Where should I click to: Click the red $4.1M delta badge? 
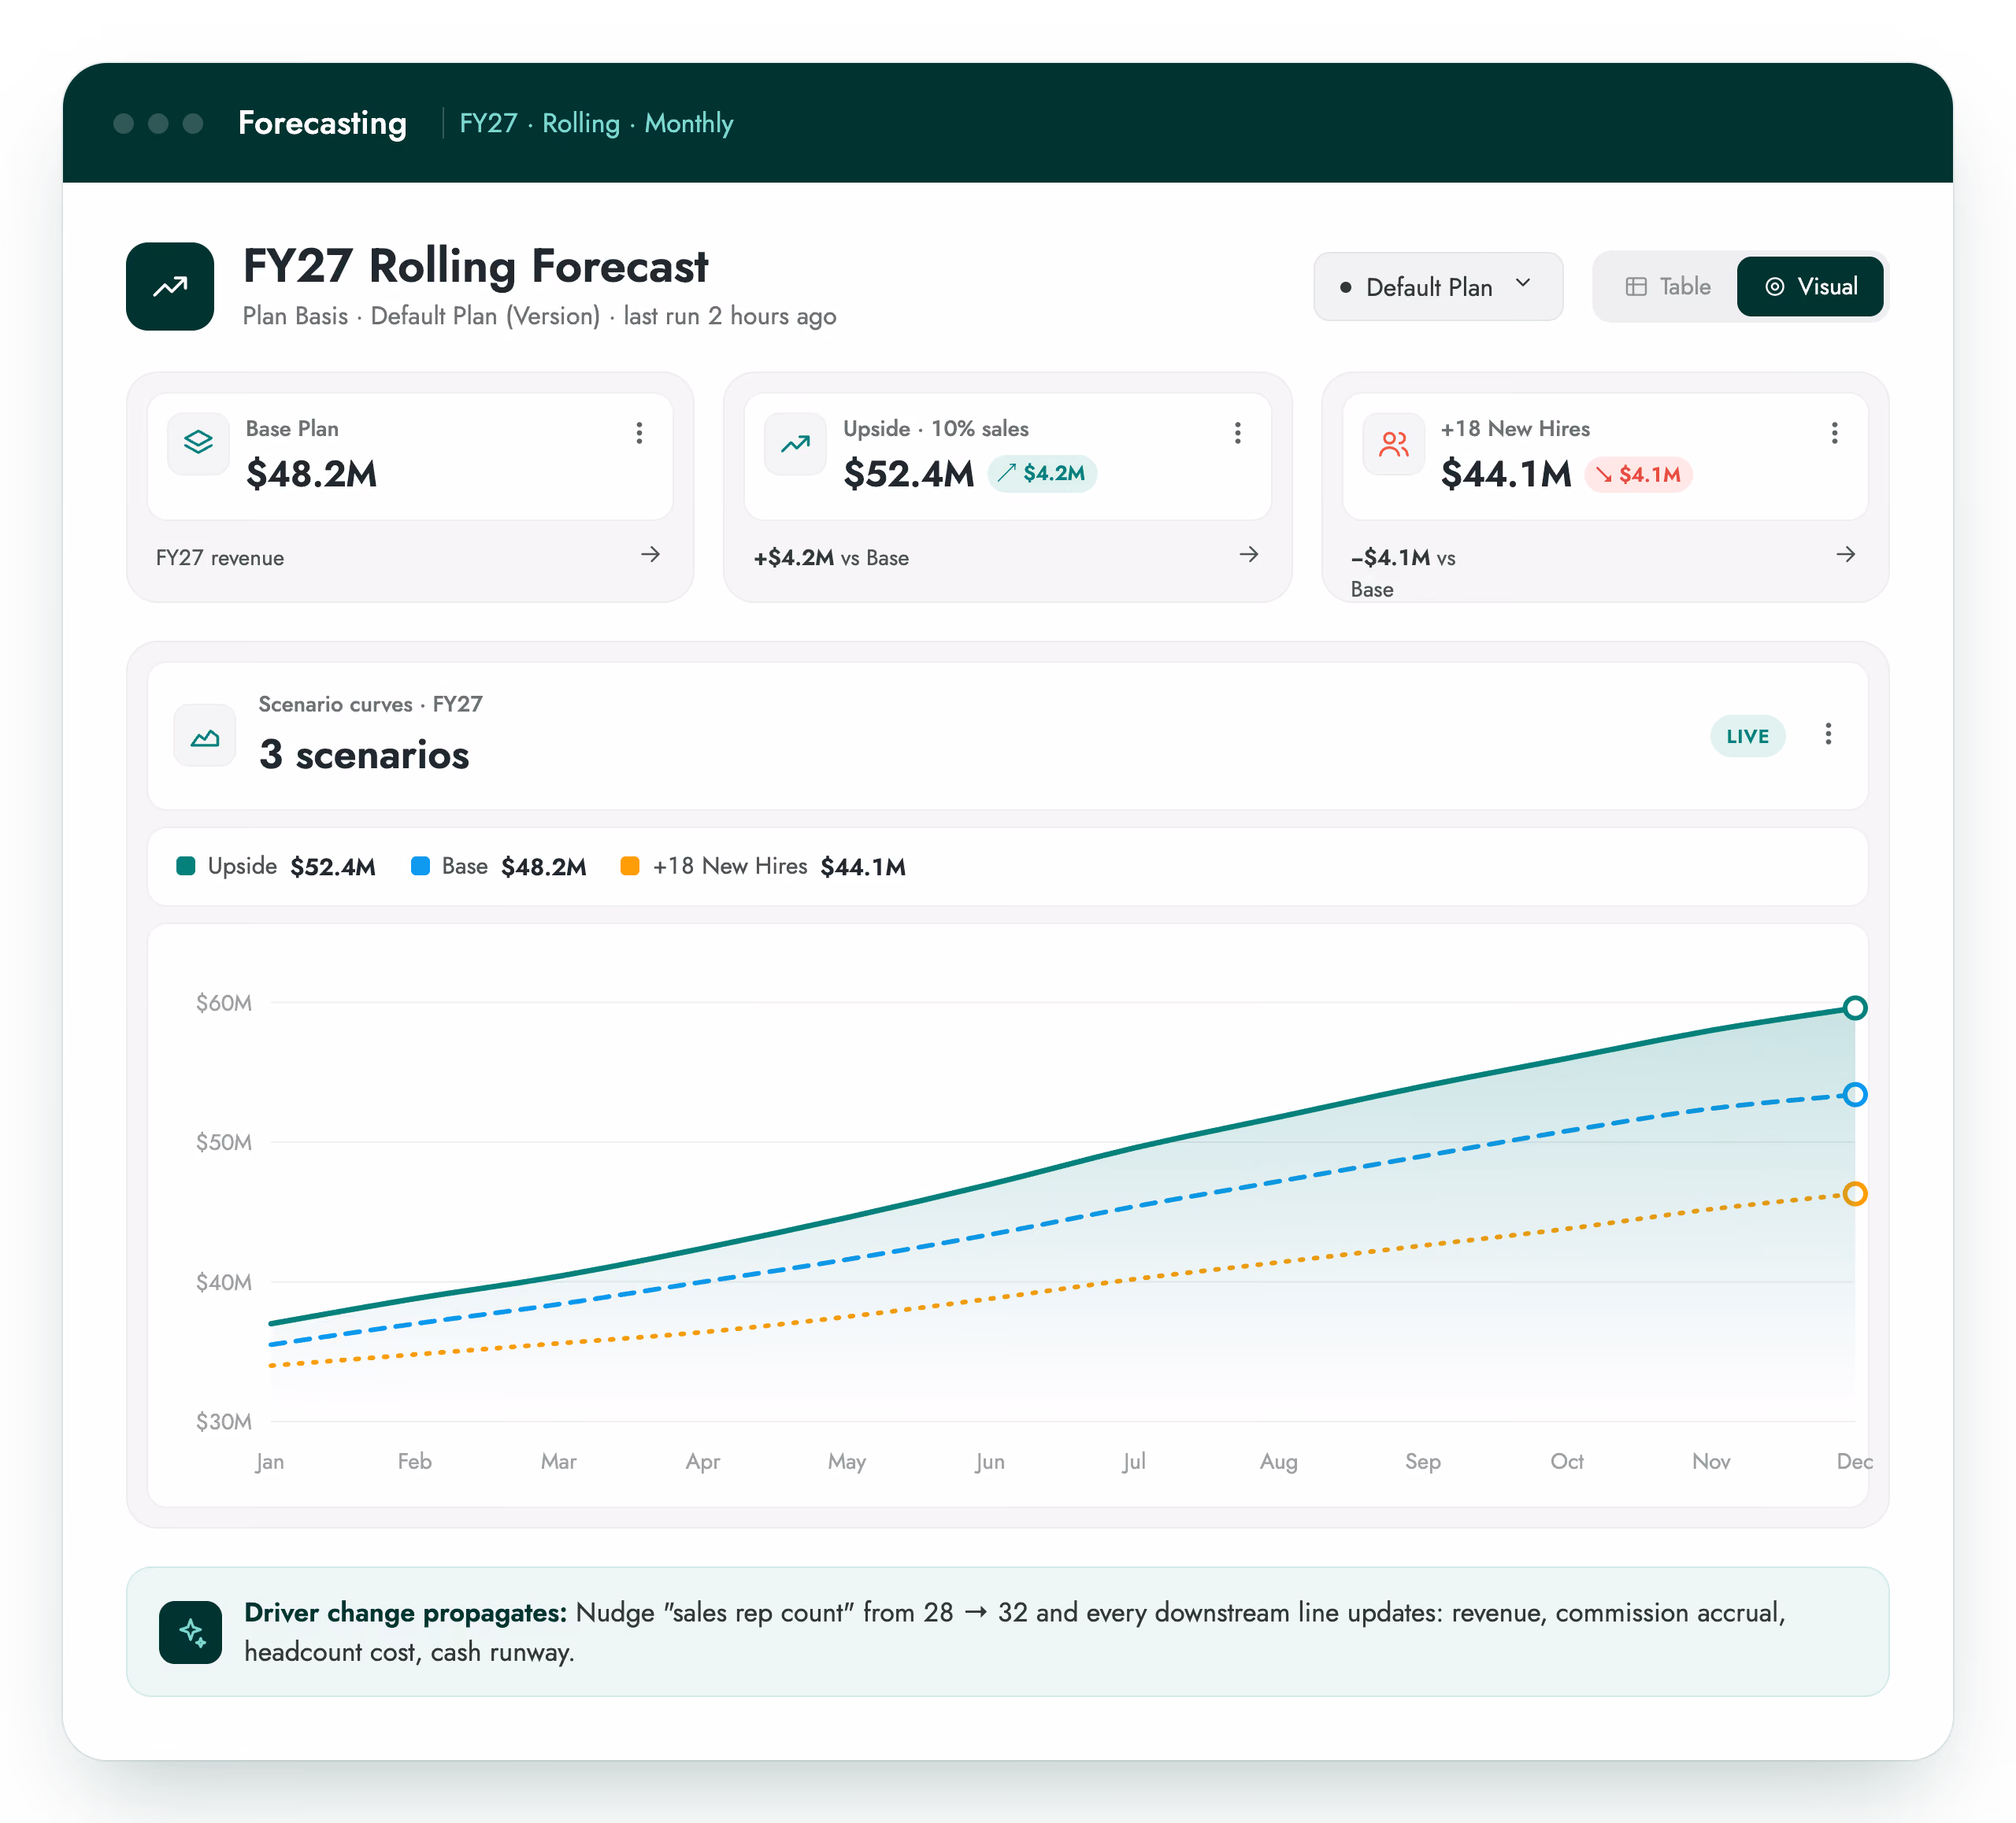[1638, 475]
